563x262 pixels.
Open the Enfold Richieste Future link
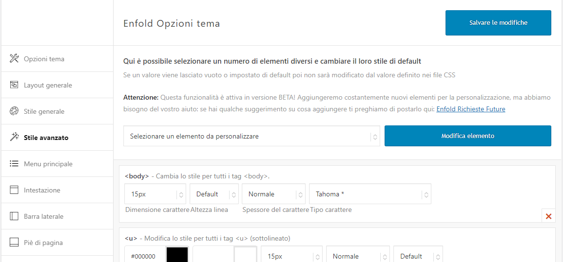[x=471, y=109]
